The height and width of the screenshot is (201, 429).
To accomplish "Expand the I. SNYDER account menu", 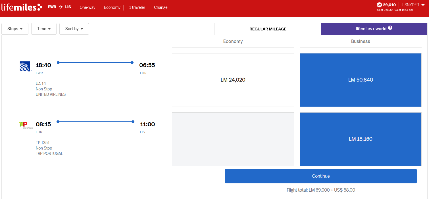I will (413, 5).
